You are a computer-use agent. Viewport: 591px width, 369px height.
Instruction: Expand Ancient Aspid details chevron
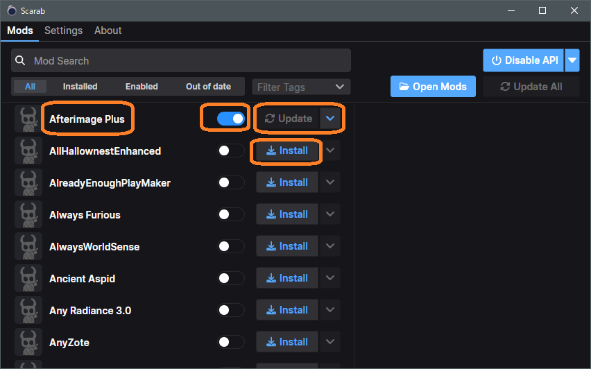click(x=330, y=277)
